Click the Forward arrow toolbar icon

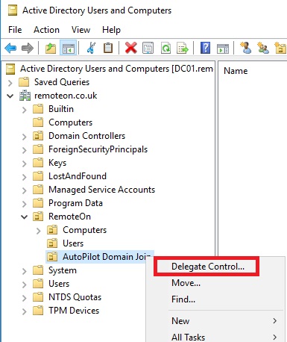pos(28,48)
